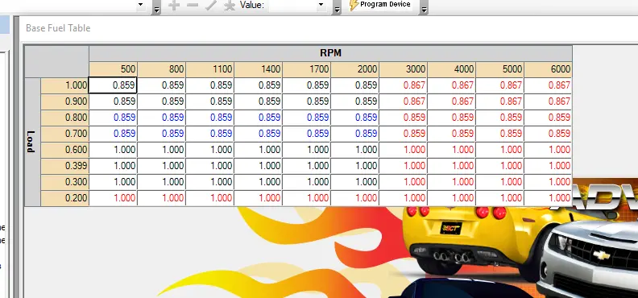Select the Load 0.900 row header

tap(64, 101)
